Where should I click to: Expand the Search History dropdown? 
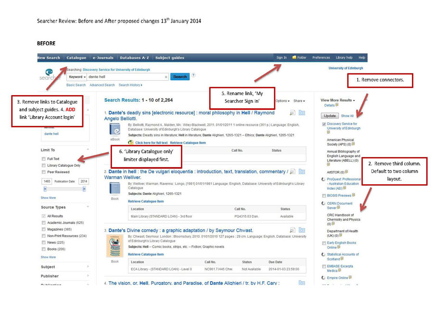click(130, 85)
